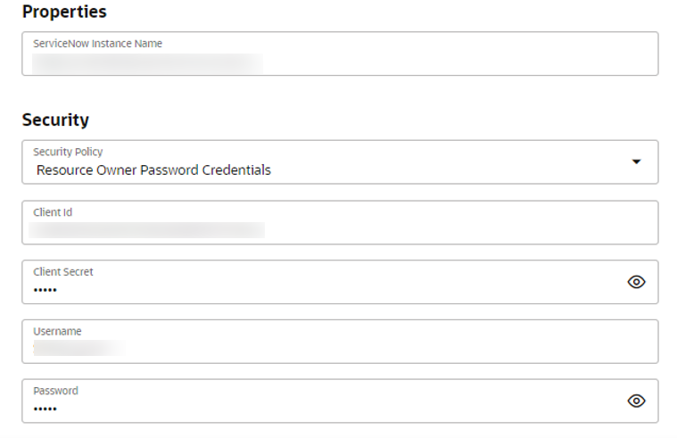Click the "Username" field label
Screen dimensions: 677x438
pos(57,331)
